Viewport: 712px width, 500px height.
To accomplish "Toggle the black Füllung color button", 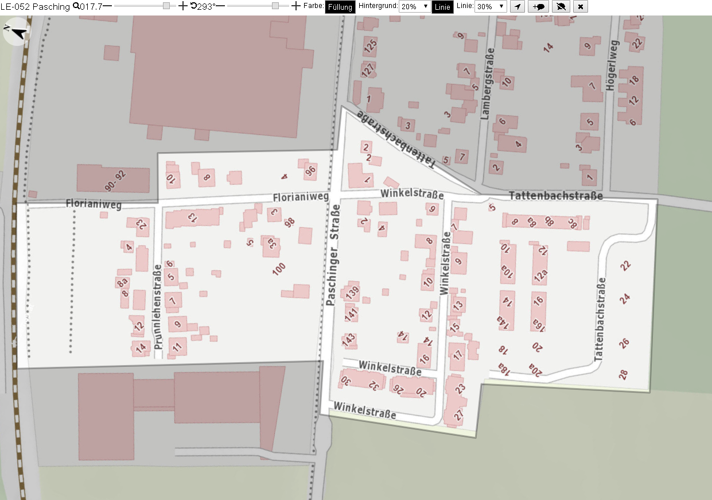I will [340, 7].
